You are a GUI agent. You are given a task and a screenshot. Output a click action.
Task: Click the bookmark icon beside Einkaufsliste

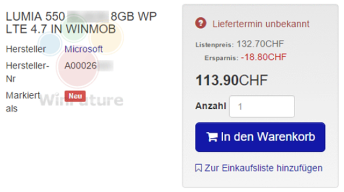click(x=198, y=168)
